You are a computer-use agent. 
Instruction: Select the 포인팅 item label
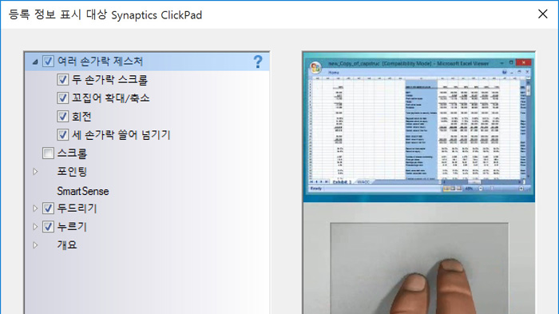point(72,172)
